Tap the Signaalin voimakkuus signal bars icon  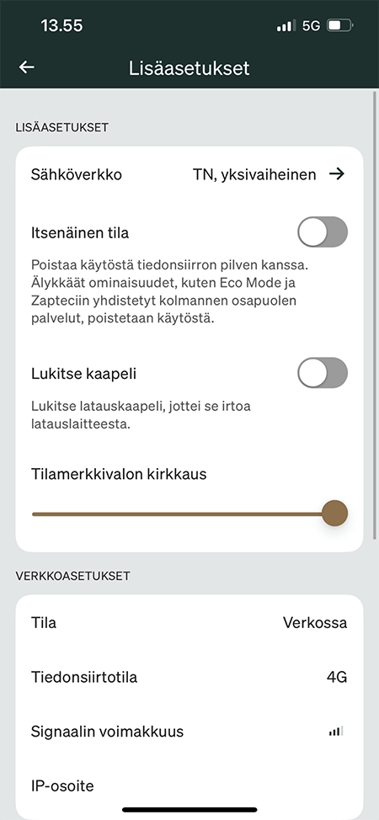click(x=336, y=731)
